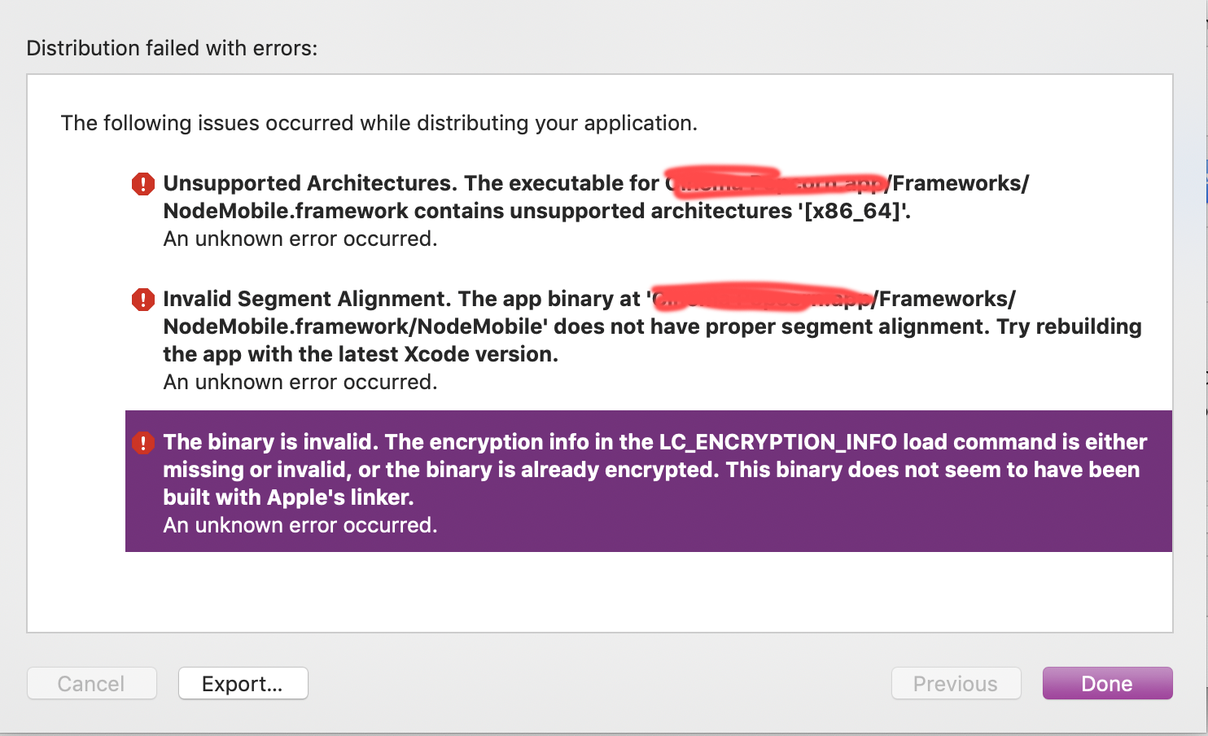1208x736 pixels.
Task: Click the Distribution failed with errors heading
Action: tap(171, 48)
